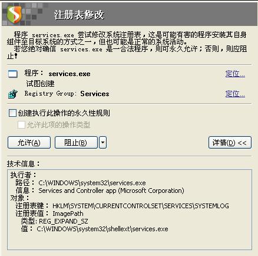The height and width of the screenshot is (256, 258).
Task: Enable the 创建执行此操作的永久性规则 checkbox
Action: point(12,113)
